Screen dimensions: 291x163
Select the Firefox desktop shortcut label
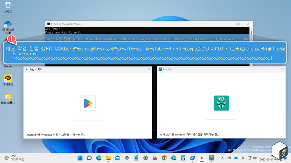click(x=8, y=66)
